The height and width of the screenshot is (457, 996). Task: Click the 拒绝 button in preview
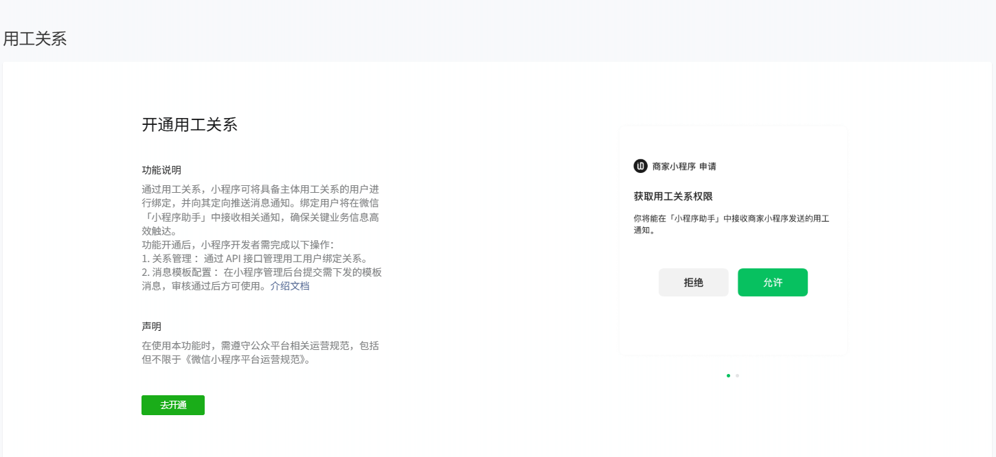[x=693, y=283]
